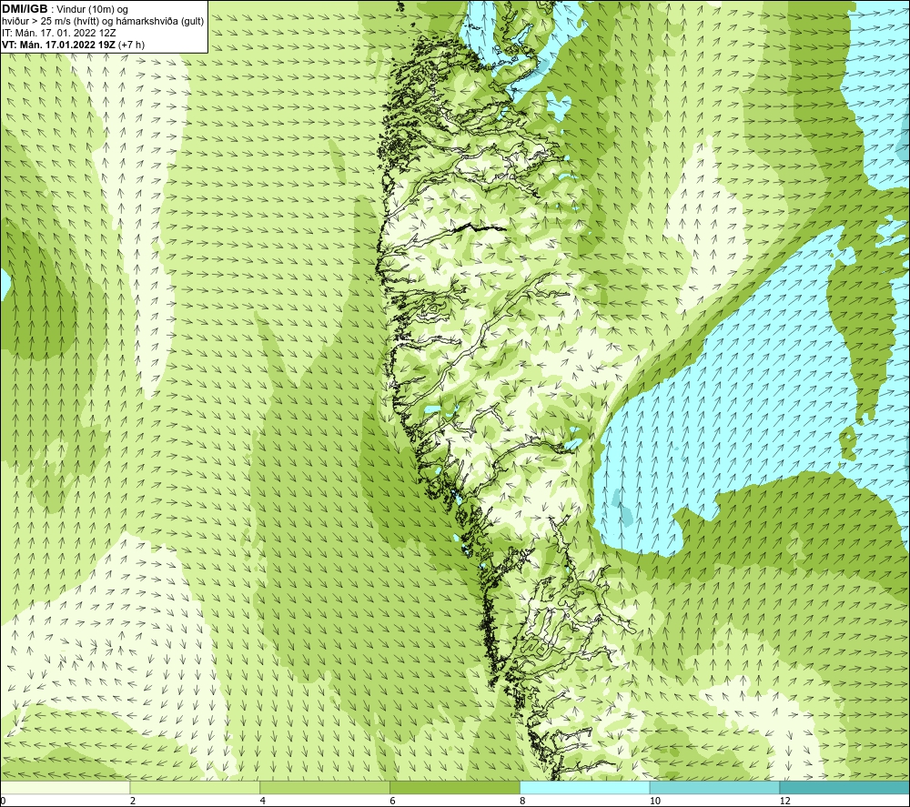This screenshot has width=910, height=807.
Task: Click the 'IT: Mán. 17. 01. 2022 12Z' line
Action: coord(58,33)
